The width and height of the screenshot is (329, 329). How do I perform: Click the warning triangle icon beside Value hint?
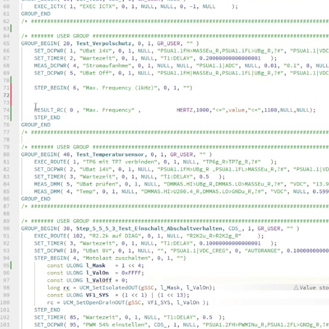pos(296,288)
